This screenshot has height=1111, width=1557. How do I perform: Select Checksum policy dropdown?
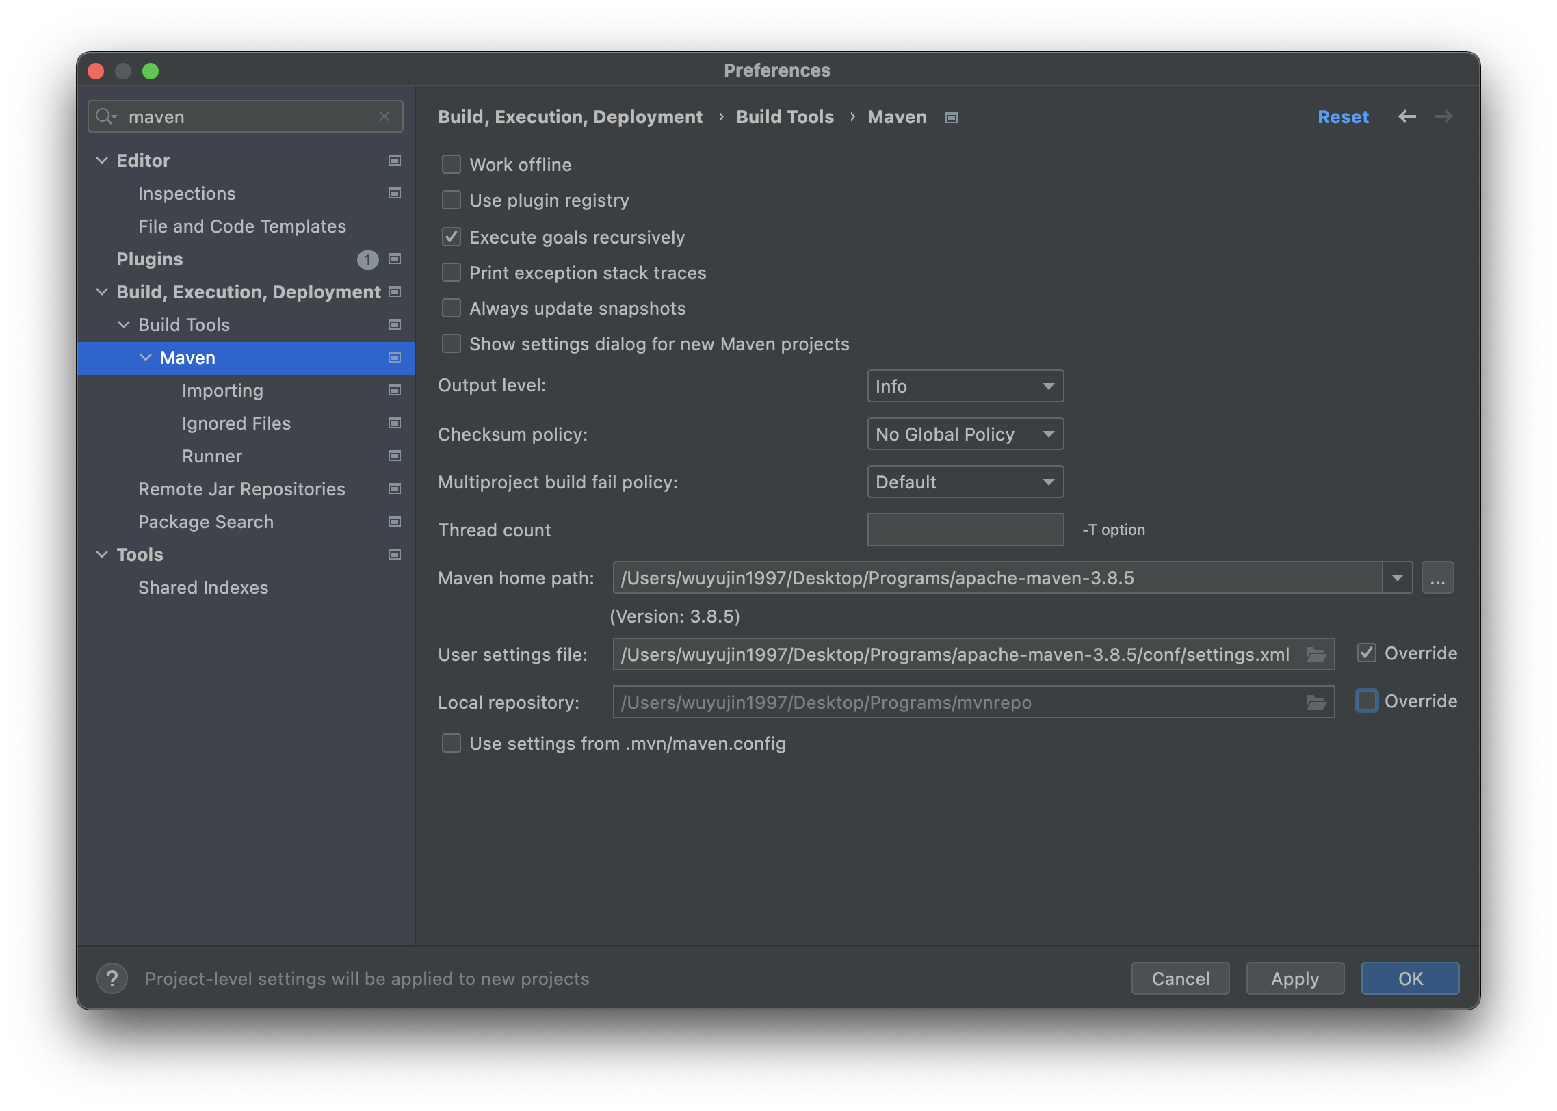(x=963, y=433)
